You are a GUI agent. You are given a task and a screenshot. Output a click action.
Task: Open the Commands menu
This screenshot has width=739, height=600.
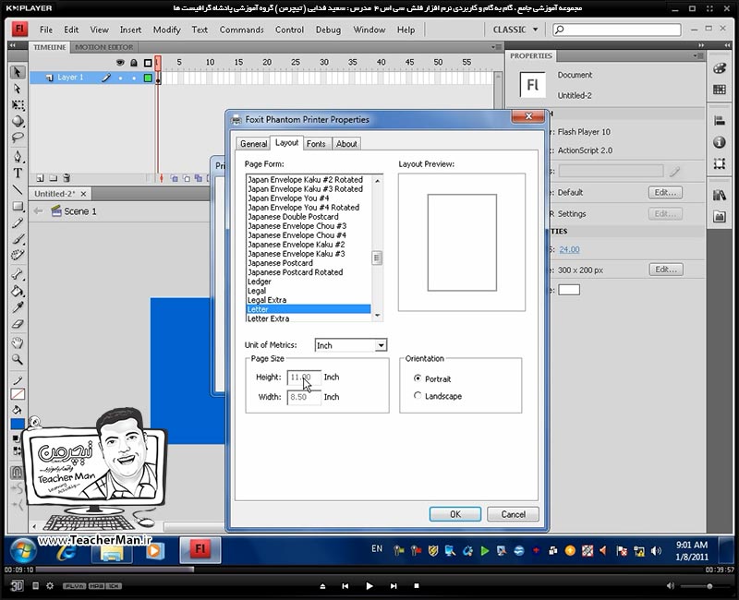pos(241,30)
